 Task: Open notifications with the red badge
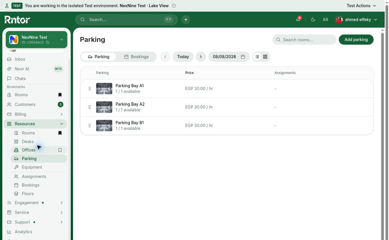click(298, 19)
